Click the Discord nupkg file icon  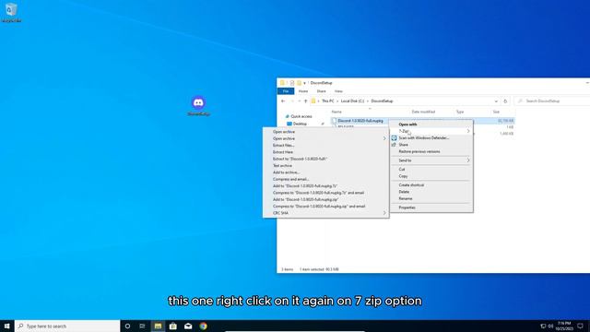click(334, 121)
